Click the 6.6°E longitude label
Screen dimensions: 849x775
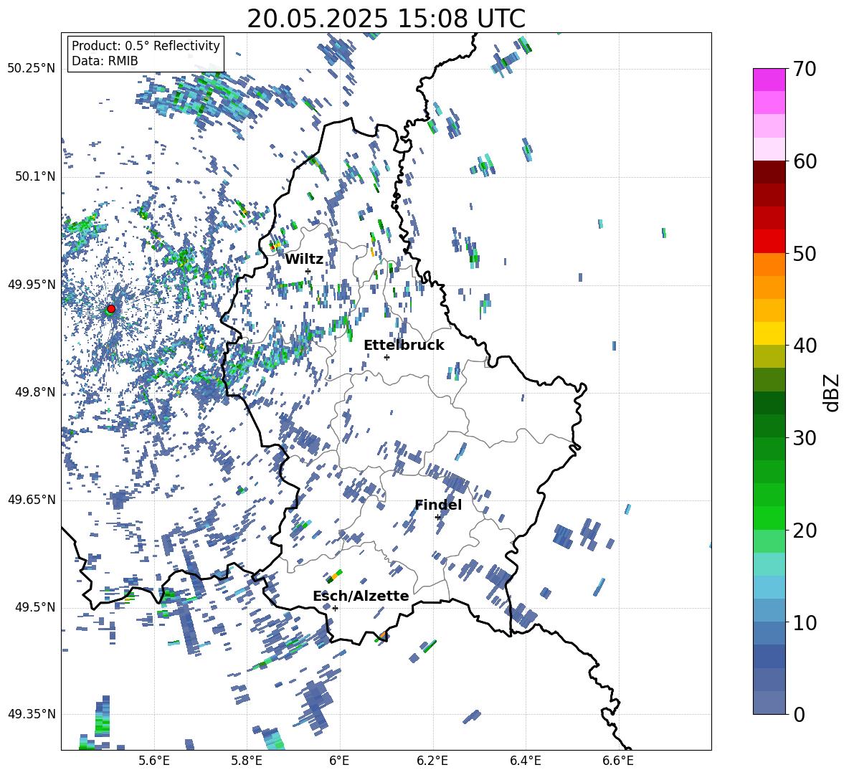[618, 761]
